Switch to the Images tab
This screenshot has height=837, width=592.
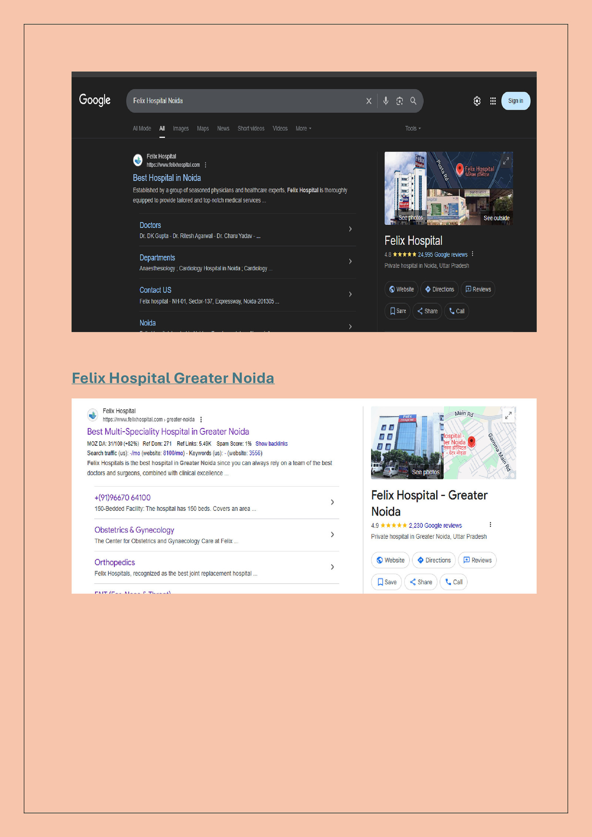[x=181, y=128]
